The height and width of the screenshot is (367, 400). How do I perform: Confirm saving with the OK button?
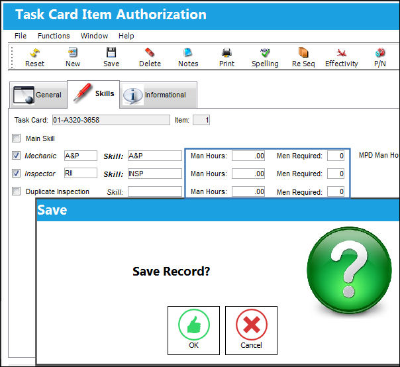[x=193, y=331]
